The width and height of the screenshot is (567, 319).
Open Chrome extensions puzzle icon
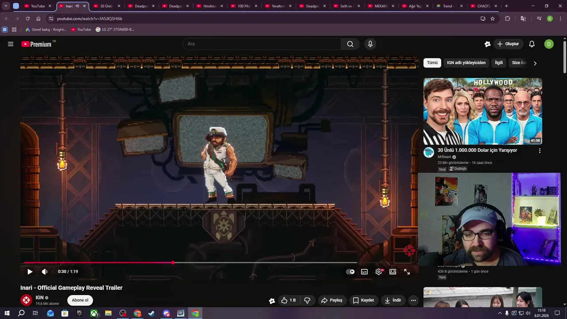pyautogui.click(x=508, y=19)
